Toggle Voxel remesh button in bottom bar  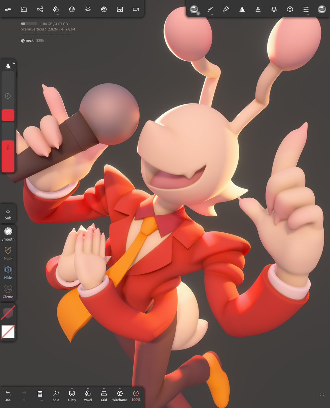[x=88, y=396]
